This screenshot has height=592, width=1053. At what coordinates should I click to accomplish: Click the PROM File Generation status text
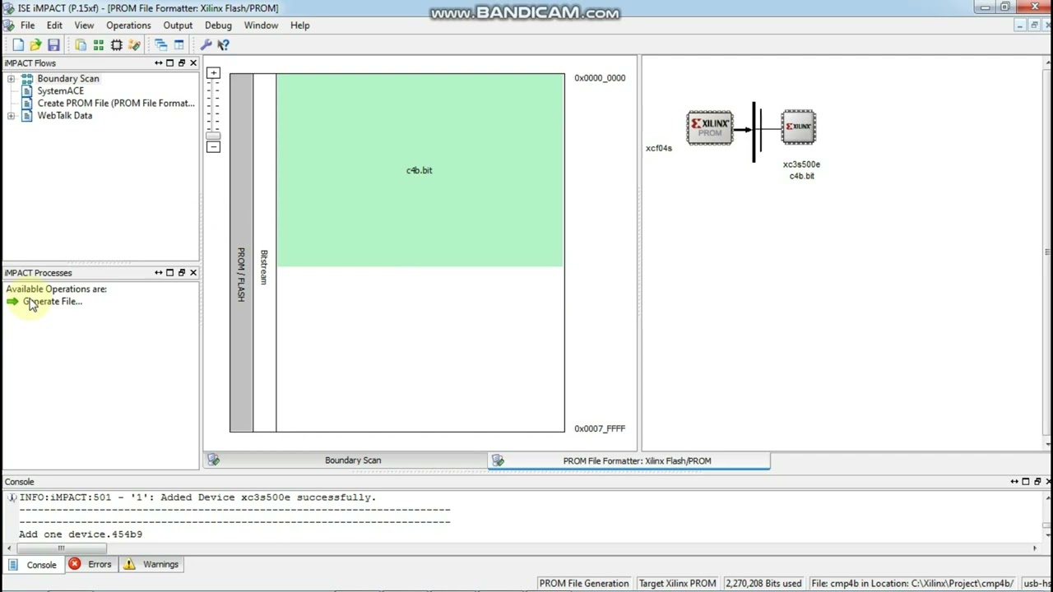[x=584, y=583]
